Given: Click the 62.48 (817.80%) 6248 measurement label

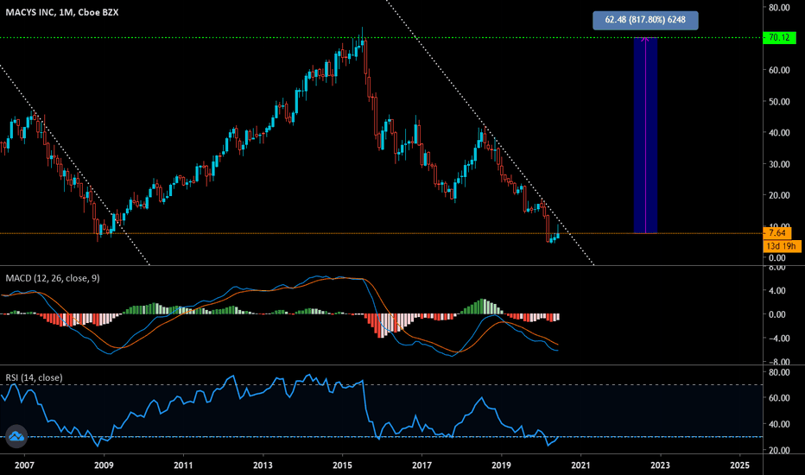Looking at the screenshot, I should (x=645, y=20).
